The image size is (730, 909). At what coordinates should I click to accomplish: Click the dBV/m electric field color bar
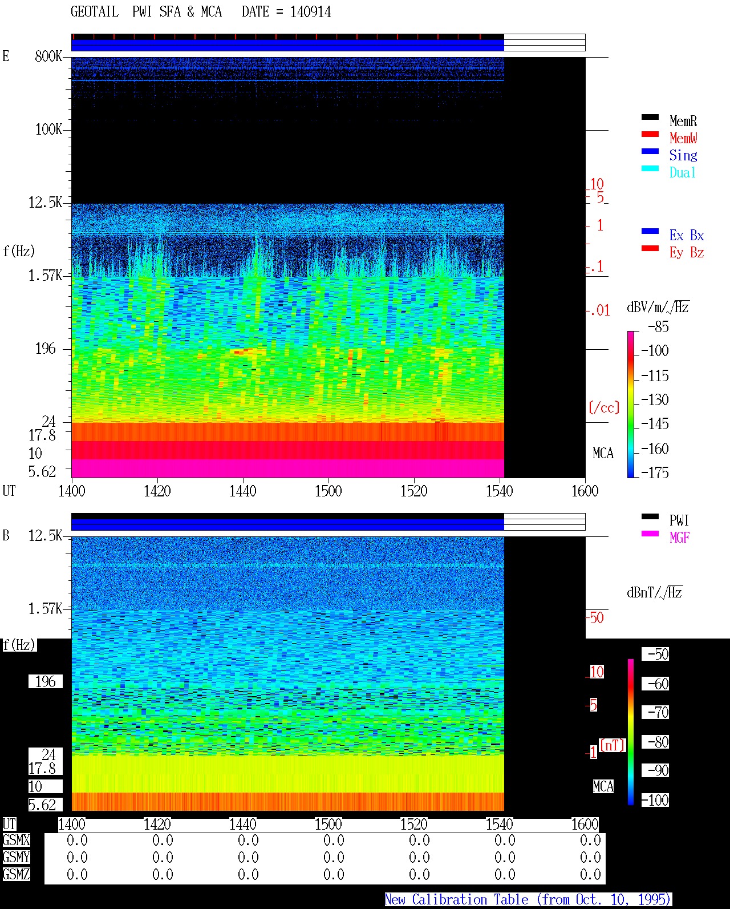[631, 404]
